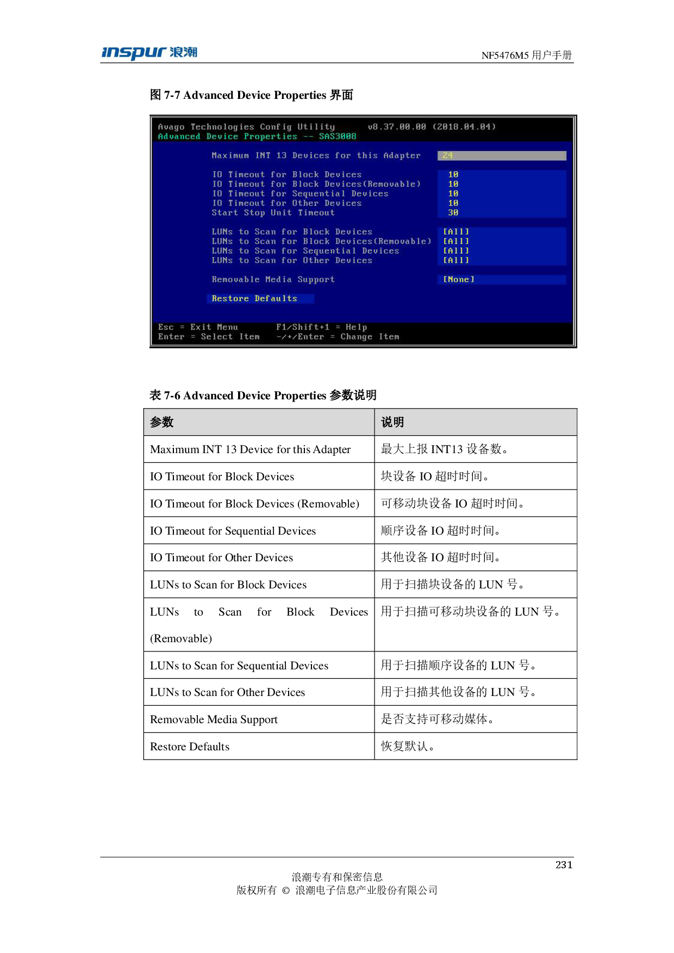This screenshot has height=953, width=674.
Task: Click the -/+/Enter = Change Item hint
Action: tap(338, 337)
